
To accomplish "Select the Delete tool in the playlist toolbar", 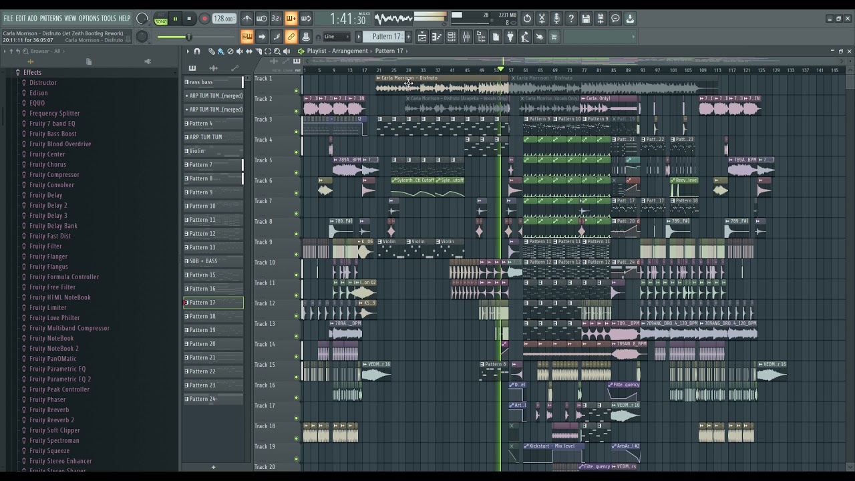I will pyautogui.click(x=230, y=51).
